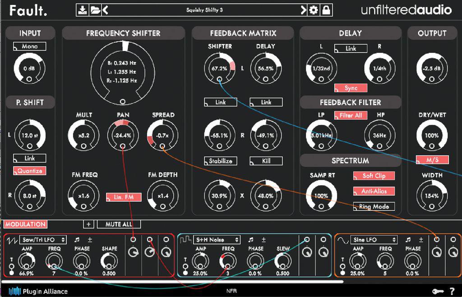The height and width of the screenshot is (297, 462).
Task: Click third output port of Saw/Tri LFO
Action: pyautogui.click(x=166, y=239)
